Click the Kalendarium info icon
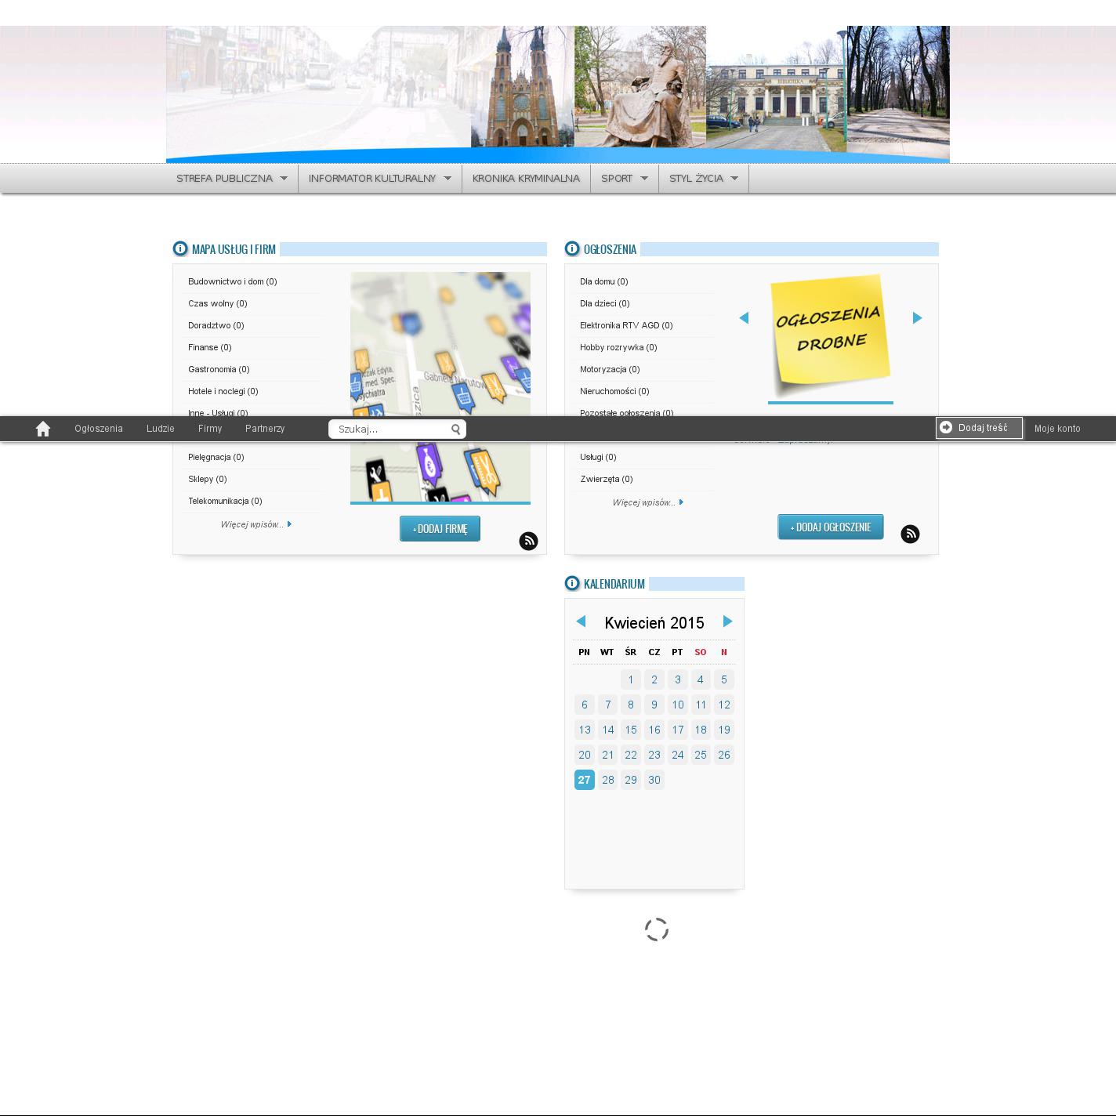The height and width of the screenshot is (1116, 1116). tap(572, 584)
